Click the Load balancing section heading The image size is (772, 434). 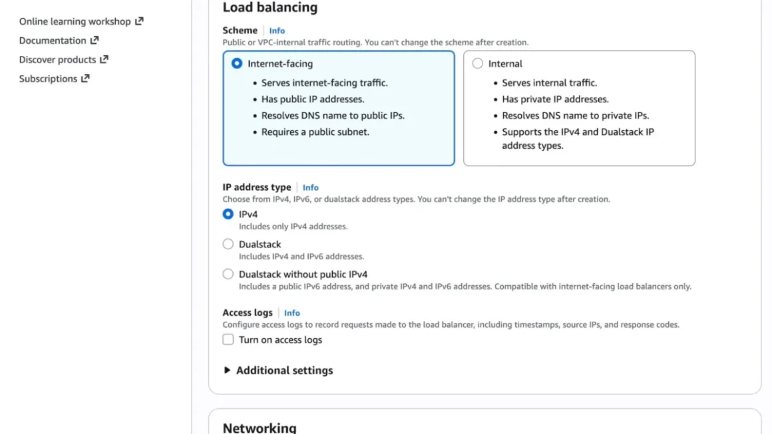270,7
